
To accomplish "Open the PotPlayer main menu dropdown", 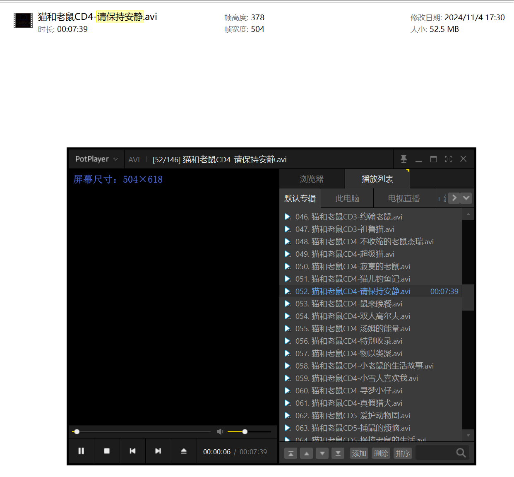I will click(96, 159).
